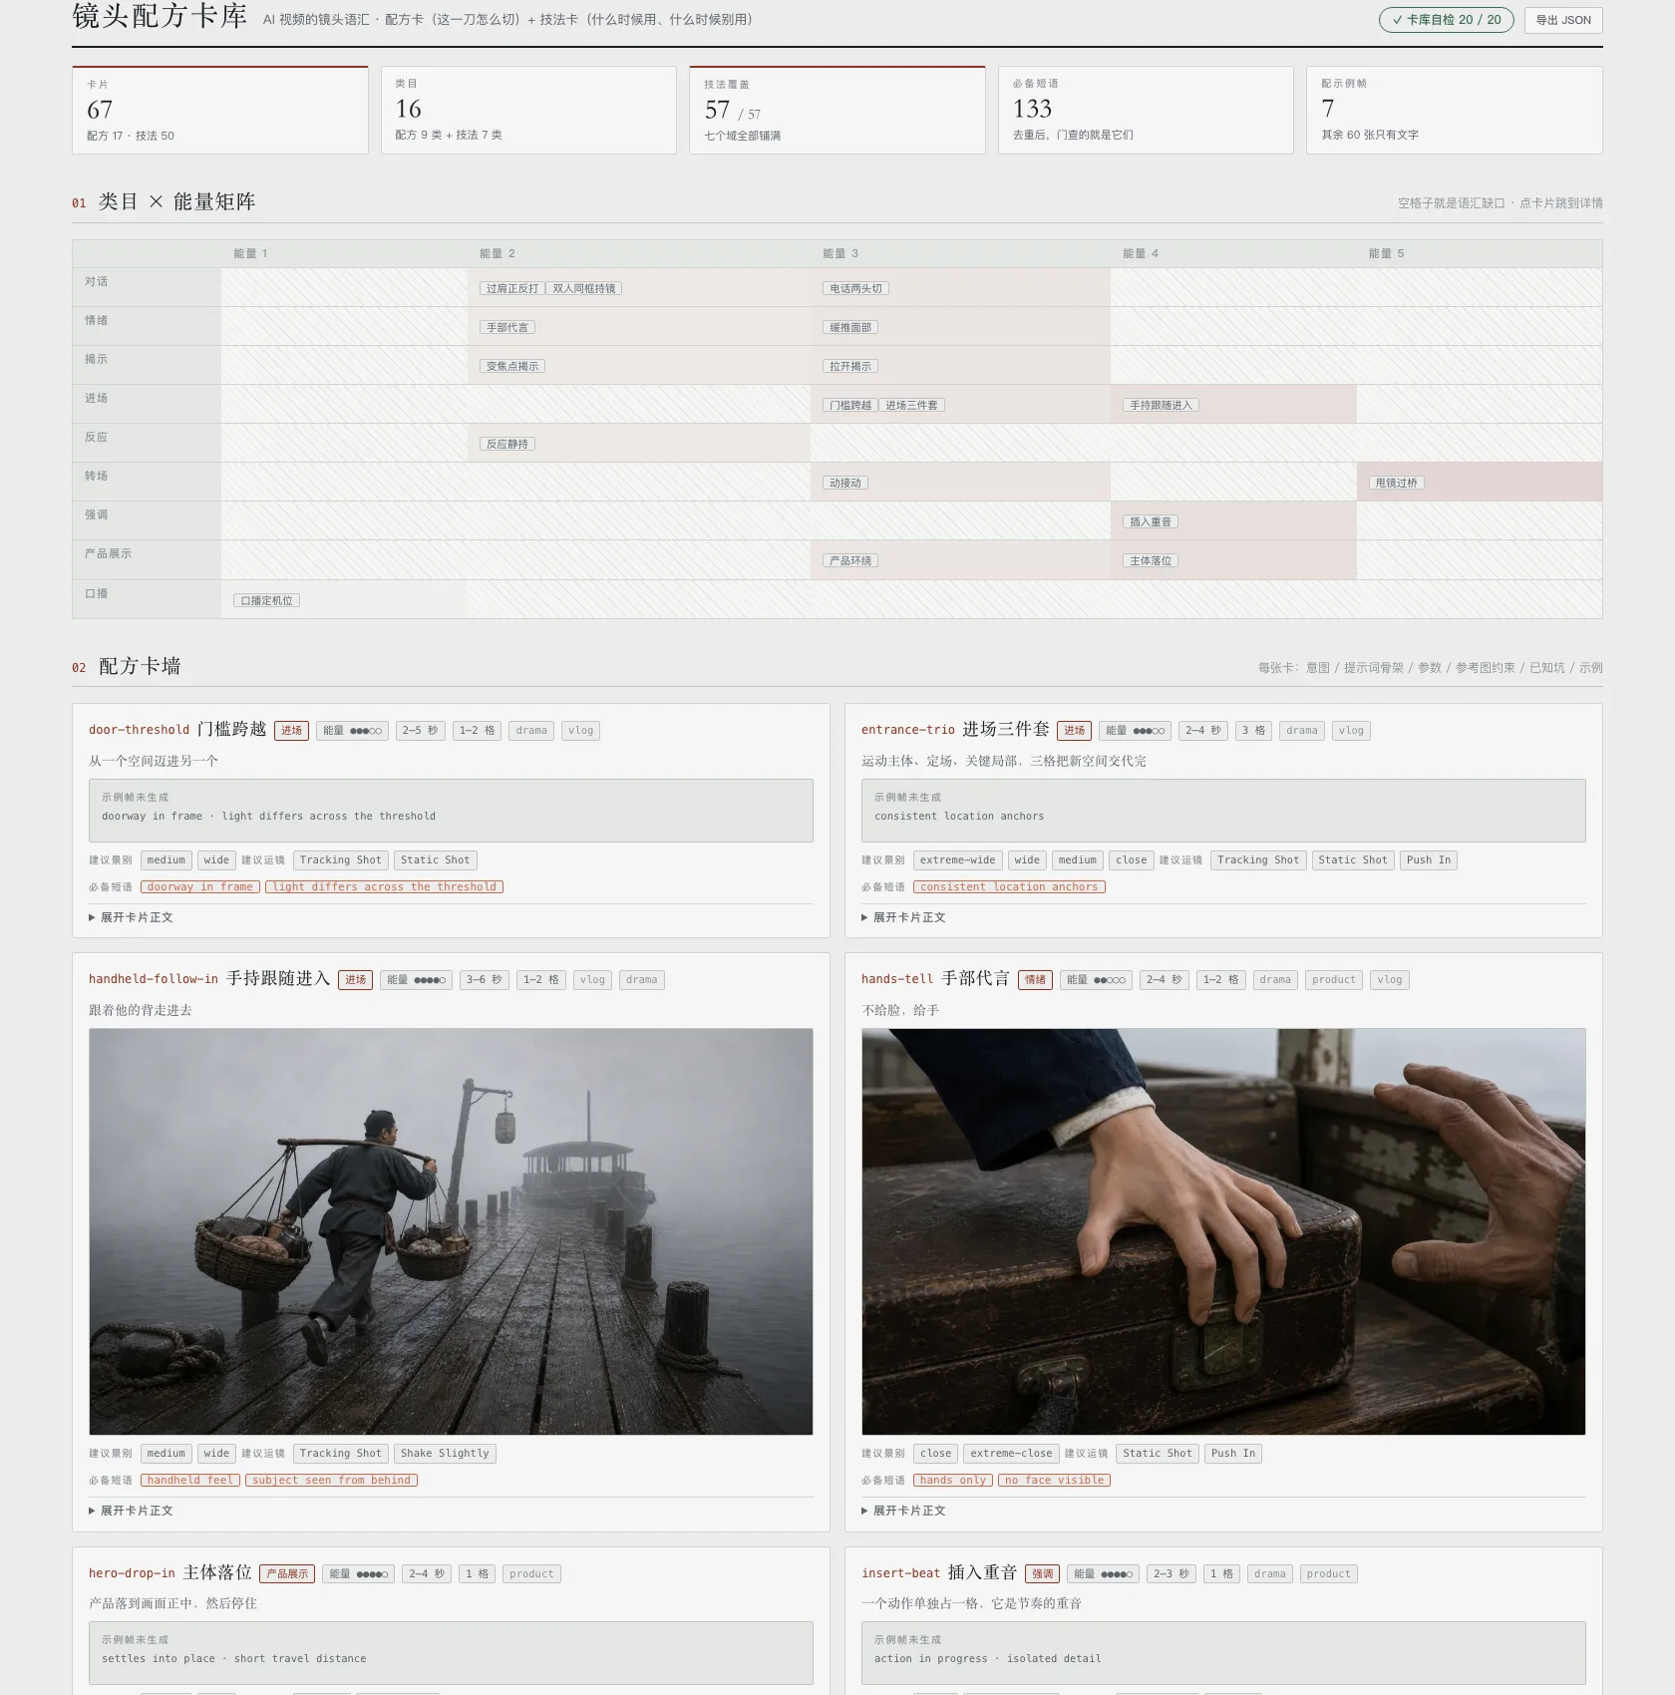The width and height of the screenshot is (1675, 1695).
Task: Open the hands-tell suitcase example image
Action: (1223, 1231)
